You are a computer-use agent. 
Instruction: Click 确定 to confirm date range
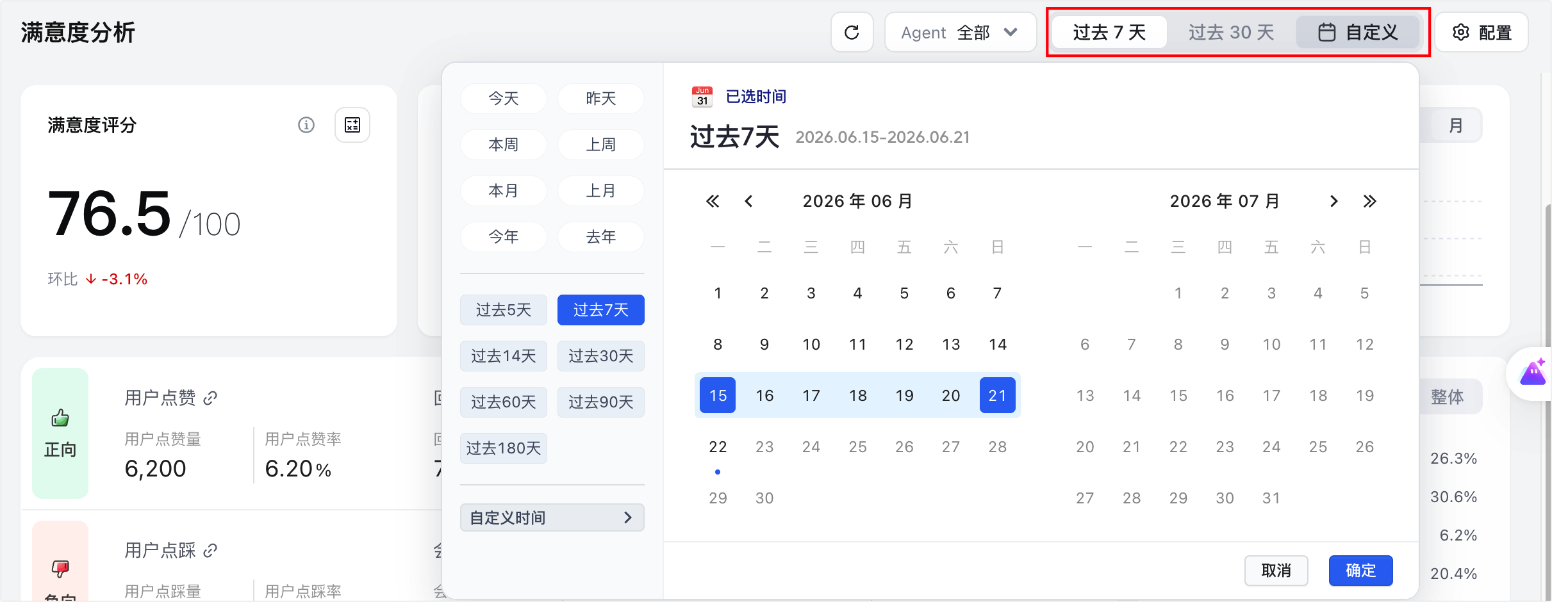point(1361,571)
